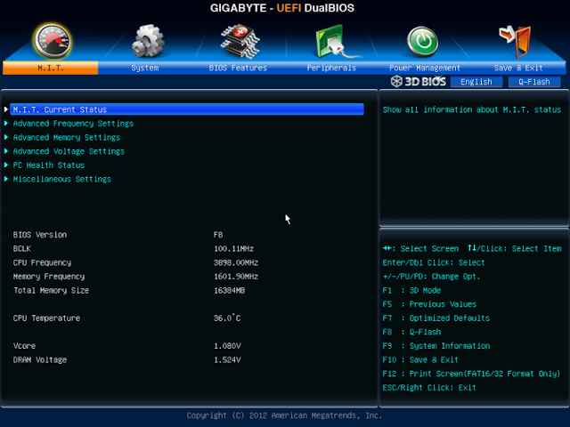Click the BIOS Features chip icon
Screen dimensions: 570x427
point(240,41)
